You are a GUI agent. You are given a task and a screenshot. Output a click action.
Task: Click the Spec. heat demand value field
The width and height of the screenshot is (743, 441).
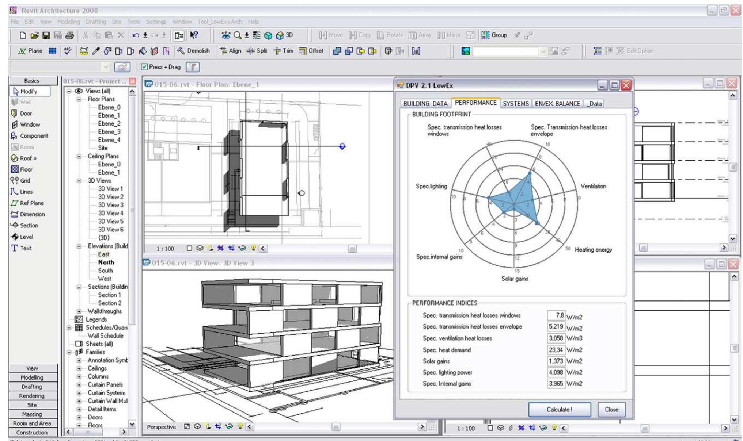point(556,350)
